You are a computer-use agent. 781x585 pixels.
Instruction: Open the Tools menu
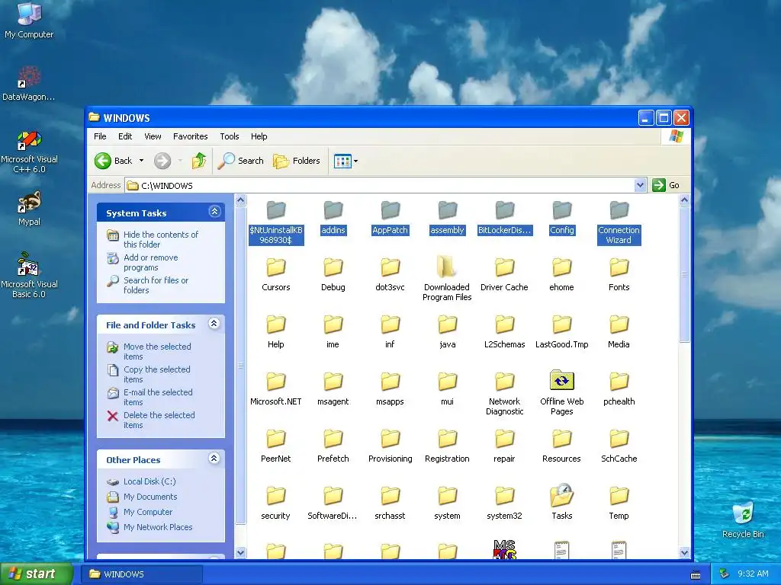pos(230,136)
